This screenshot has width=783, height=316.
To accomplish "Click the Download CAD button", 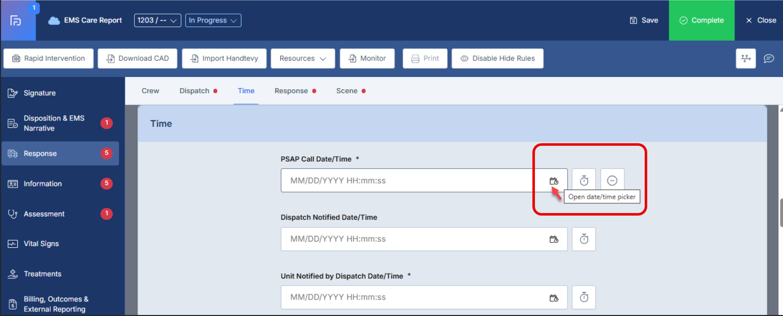I will (137, 59).
